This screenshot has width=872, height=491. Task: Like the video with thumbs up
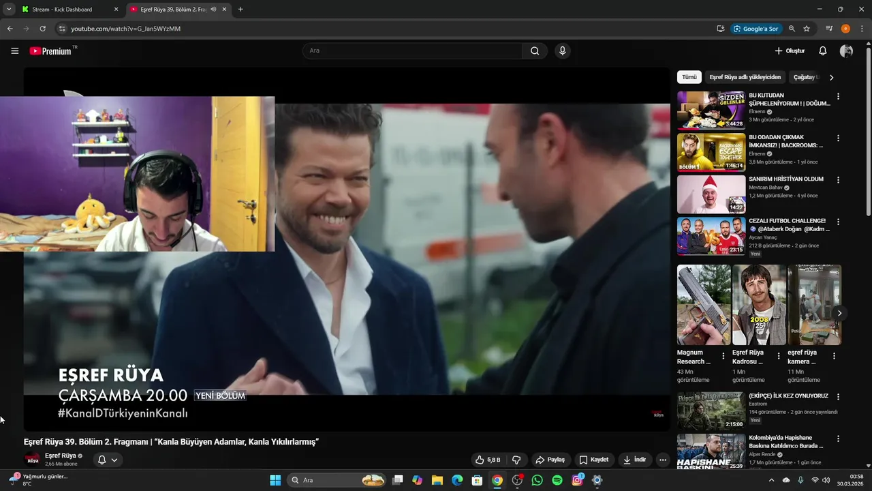[488, 460]
